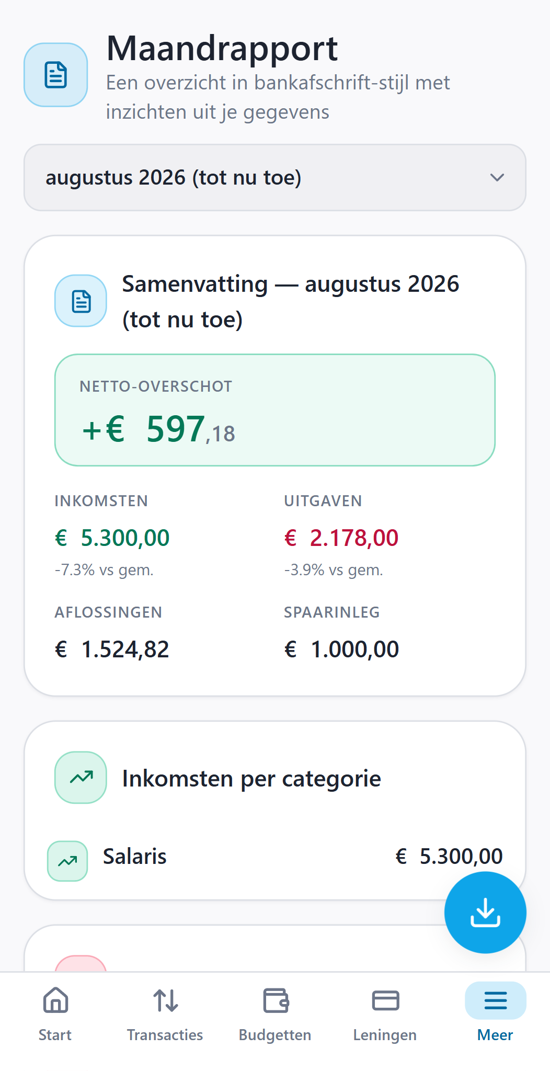This screenshot has width=550, height=1071.
Task: Switch to the Budgetten tab label
Action: 275,1035
